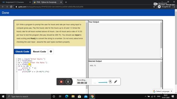Click the elif h > 40 line

coord(24,70)
